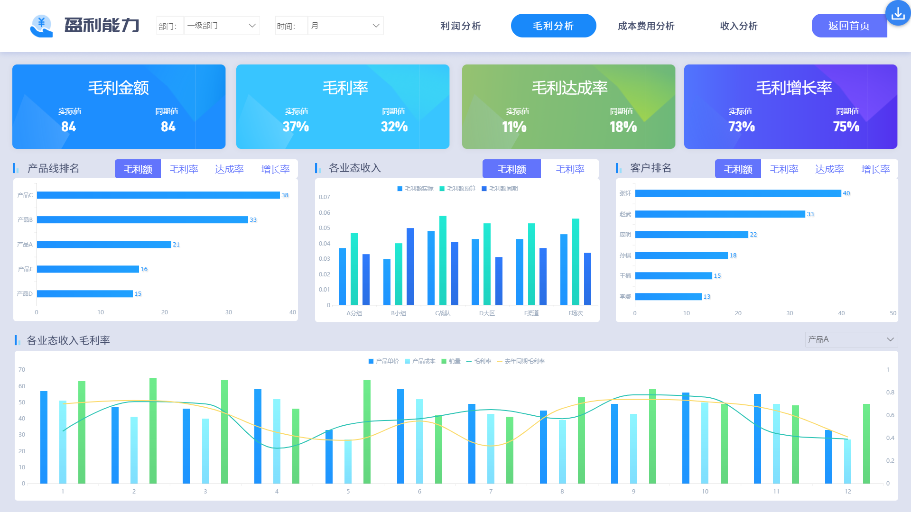Image resolution: width=911 pixels, height=512 pixels.
Task: Open the 部门 dropdown
Action: click(222, 26)
